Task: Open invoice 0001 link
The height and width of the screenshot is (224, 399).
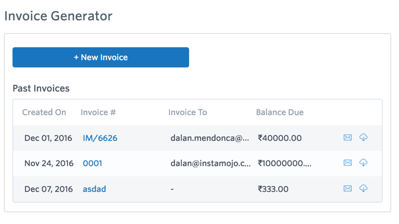Action: coord(92,163)
